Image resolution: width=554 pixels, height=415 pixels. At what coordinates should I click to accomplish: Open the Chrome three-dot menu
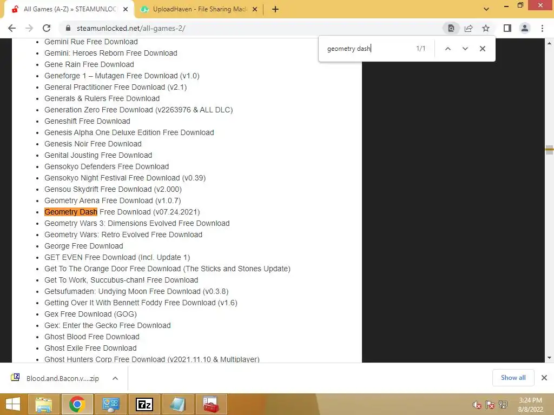pyautogui.click(x=542, y=28)
